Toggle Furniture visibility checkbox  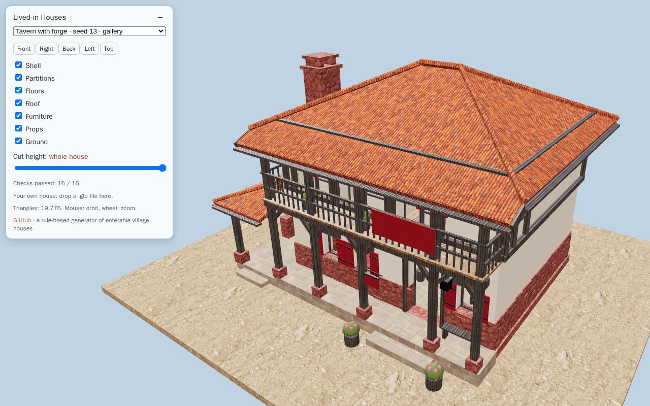point(18,116)
